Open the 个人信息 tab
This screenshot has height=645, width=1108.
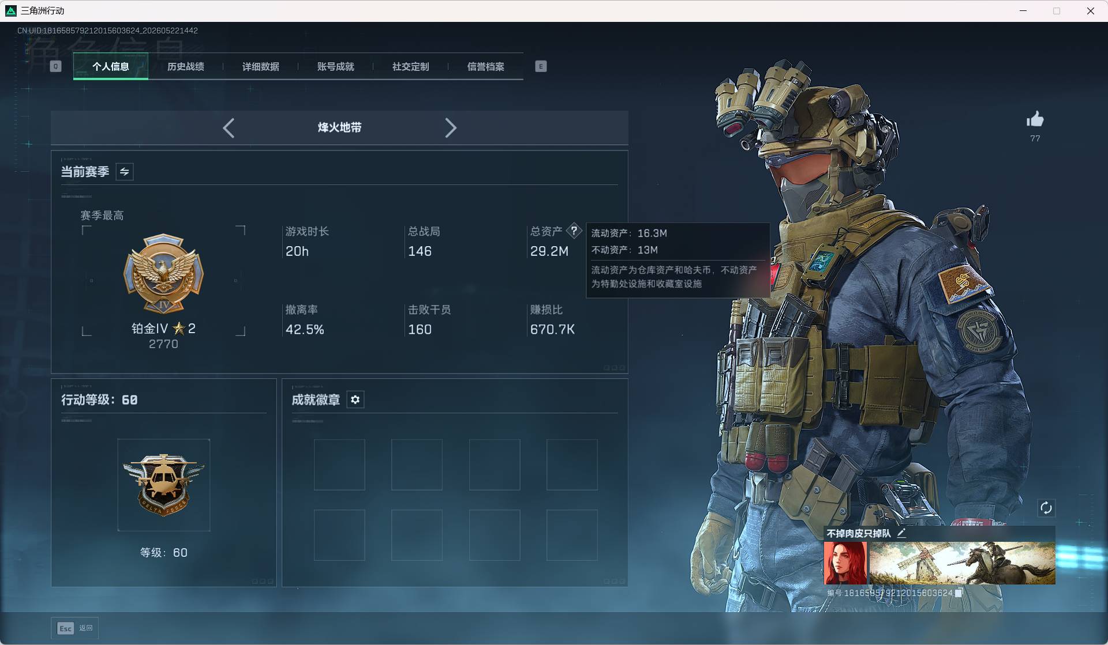(x=110, y=66)
